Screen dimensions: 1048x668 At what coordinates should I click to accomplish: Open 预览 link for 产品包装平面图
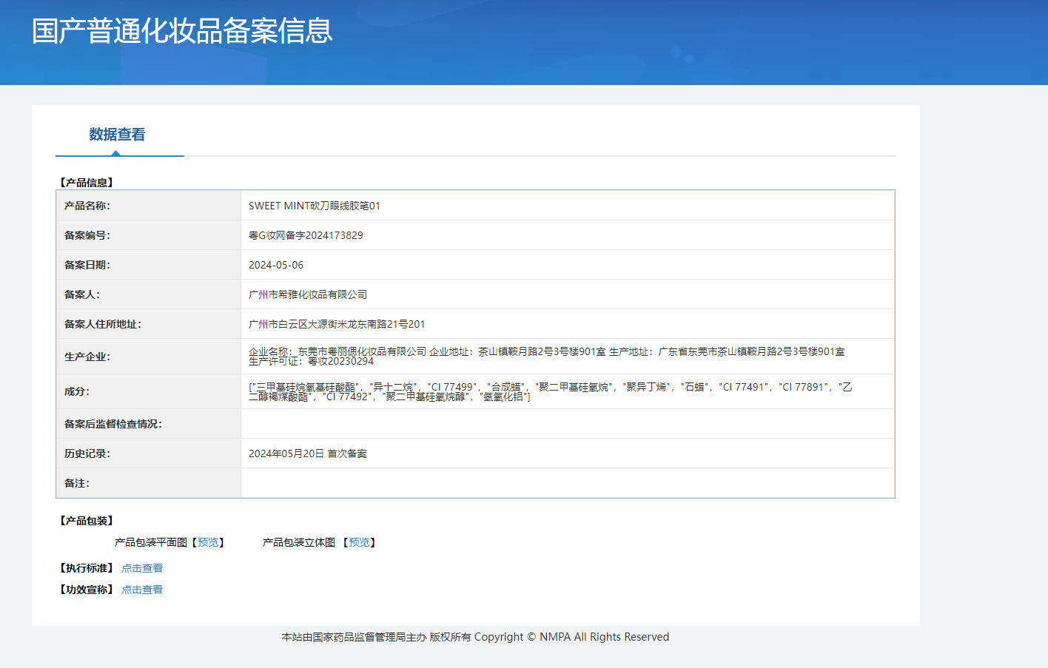point(208,542)
